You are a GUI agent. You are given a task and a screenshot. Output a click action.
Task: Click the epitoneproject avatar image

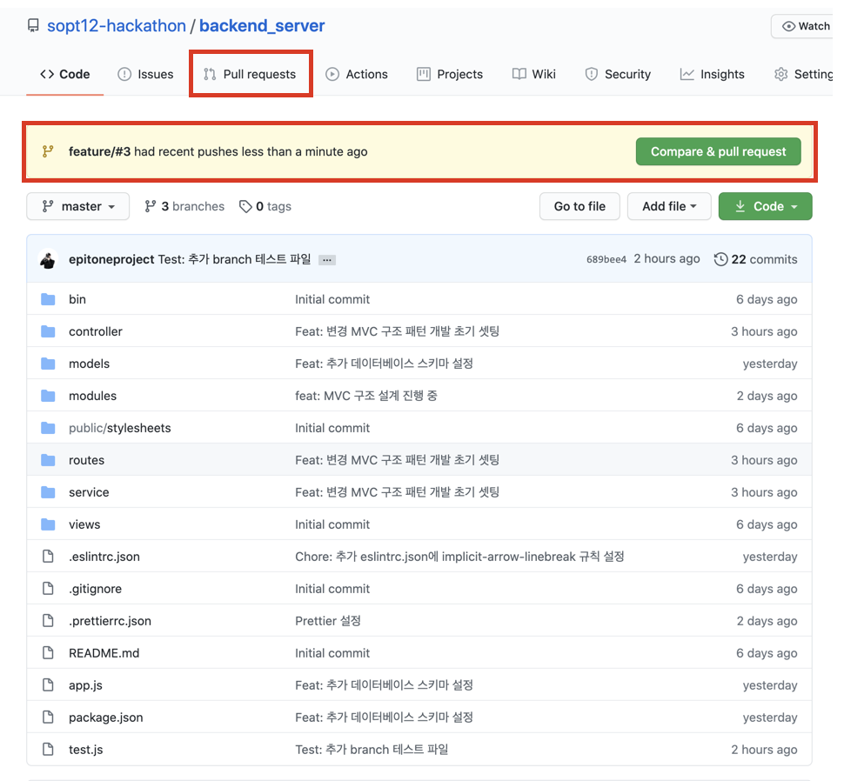click(49, 259)
